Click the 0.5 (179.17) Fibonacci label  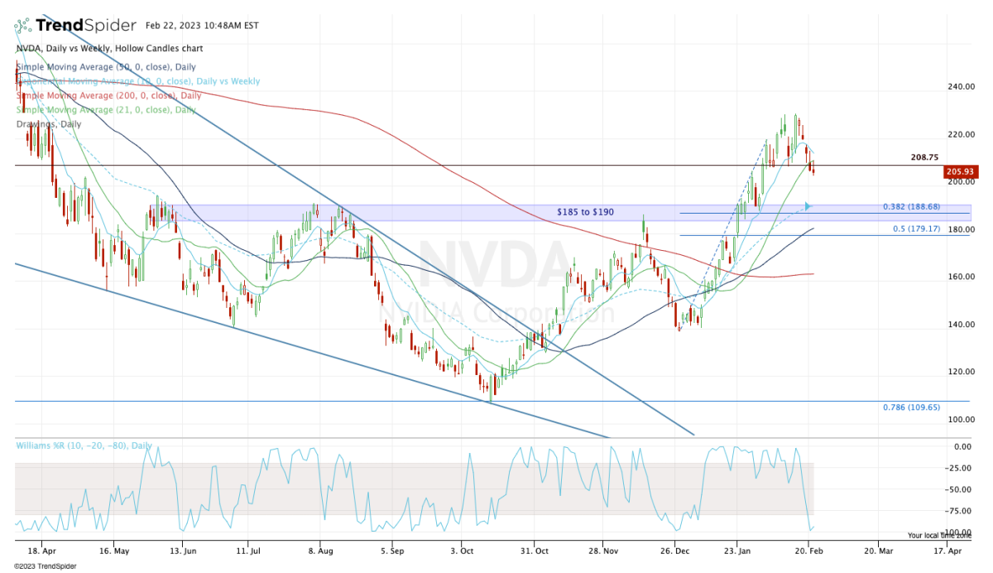click(917, 229)
